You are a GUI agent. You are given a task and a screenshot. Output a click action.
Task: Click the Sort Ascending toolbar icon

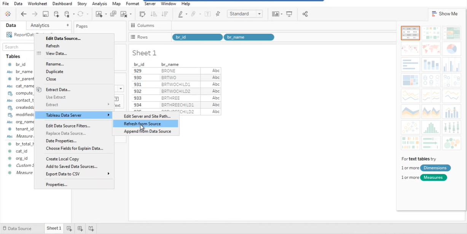click(x=154, y=14)
